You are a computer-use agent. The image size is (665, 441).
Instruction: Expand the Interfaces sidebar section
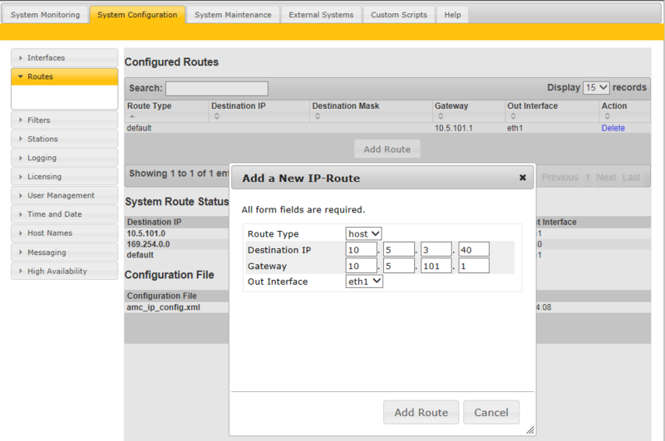pyautogui.click(x=64, y=58)
